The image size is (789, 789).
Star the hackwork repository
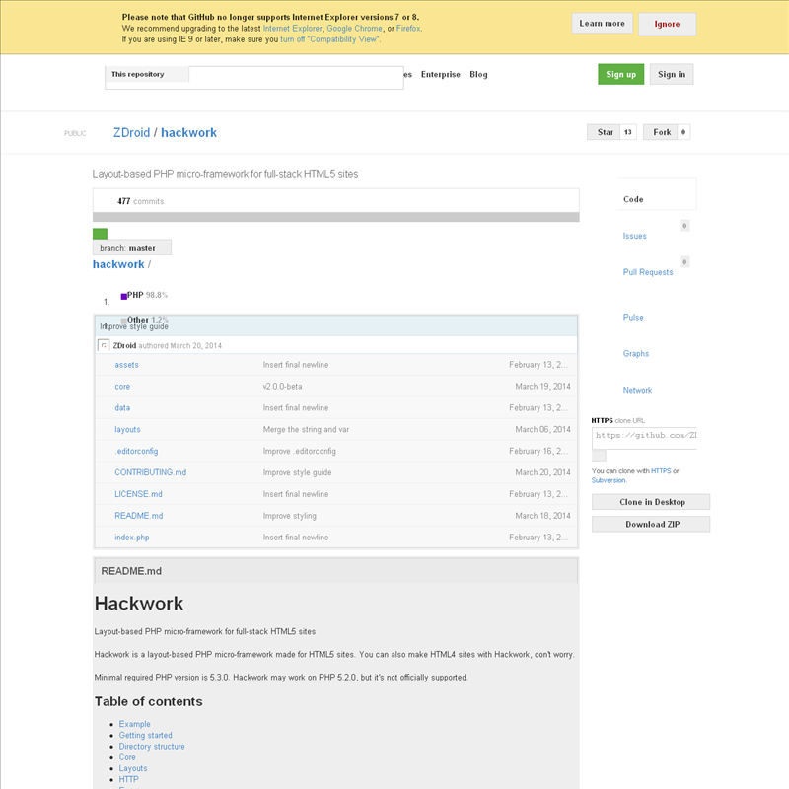pyautogui.click(x=605, y=132)
